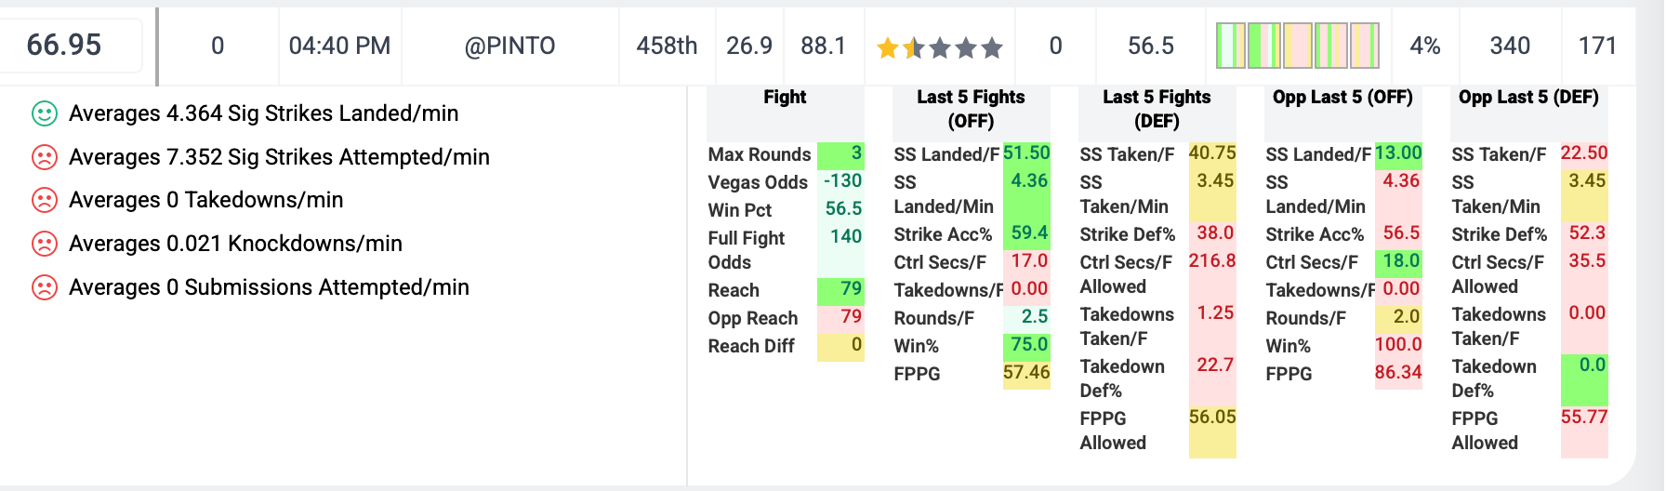This screenshot has height=491, width=1666.
Task: Click the Last 5 Fights (OFF) header
Action: 971,109
